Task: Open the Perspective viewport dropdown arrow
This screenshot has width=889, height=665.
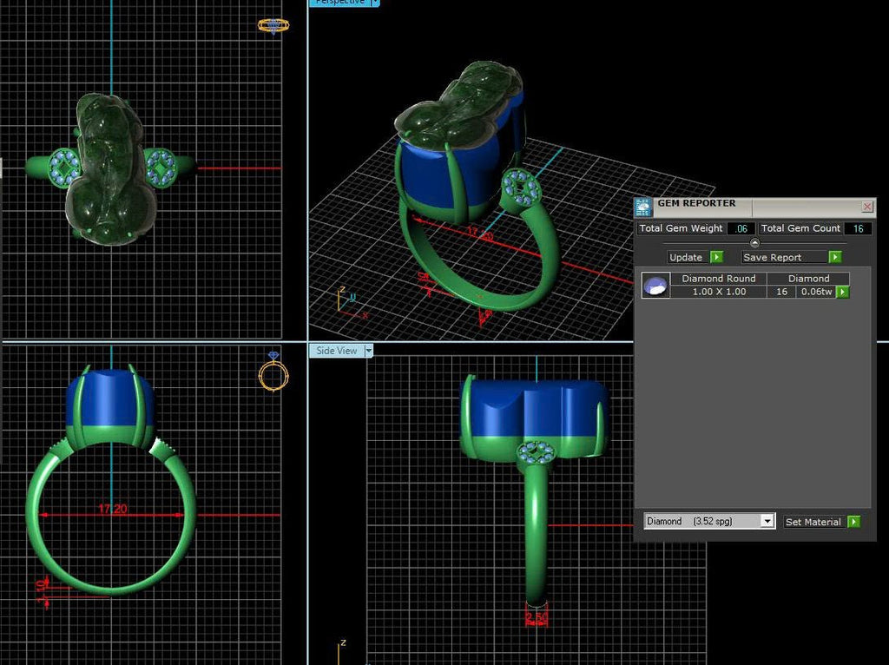Action: pyautogui.click(x=375, y=3)
